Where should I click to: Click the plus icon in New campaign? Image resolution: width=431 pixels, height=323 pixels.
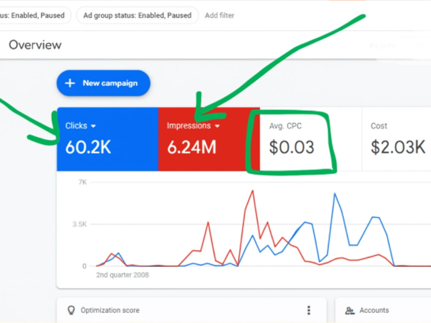click(x=70, y=83)
